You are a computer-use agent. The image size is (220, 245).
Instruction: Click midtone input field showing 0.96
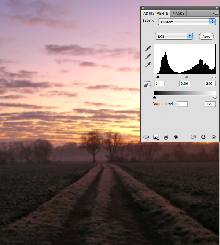(185, 83)
